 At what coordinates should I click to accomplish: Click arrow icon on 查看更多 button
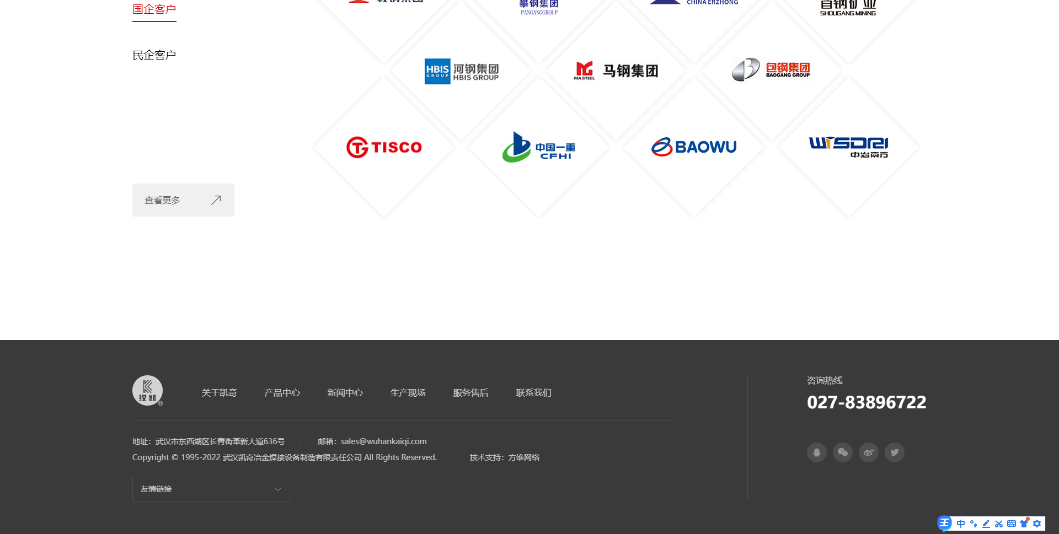coord(216,200)
